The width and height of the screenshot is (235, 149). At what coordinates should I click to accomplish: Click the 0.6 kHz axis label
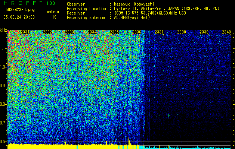(3, 142)
